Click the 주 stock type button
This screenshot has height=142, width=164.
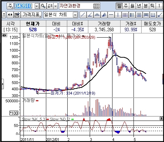(x=10, y=6)
